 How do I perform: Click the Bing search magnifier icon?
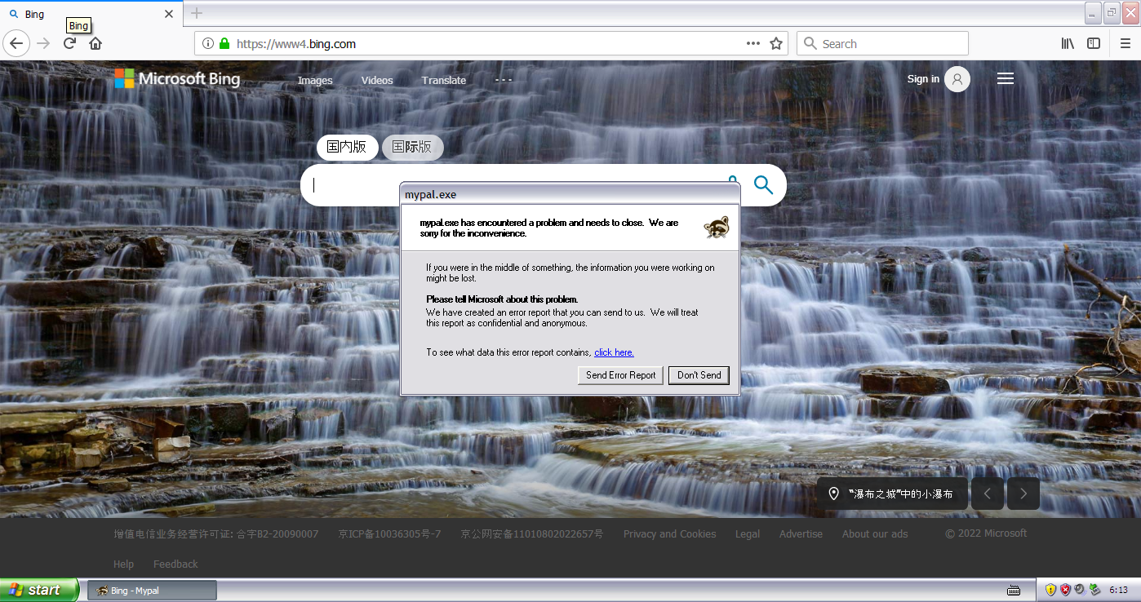pyautogui.click(x=764, y=184)
